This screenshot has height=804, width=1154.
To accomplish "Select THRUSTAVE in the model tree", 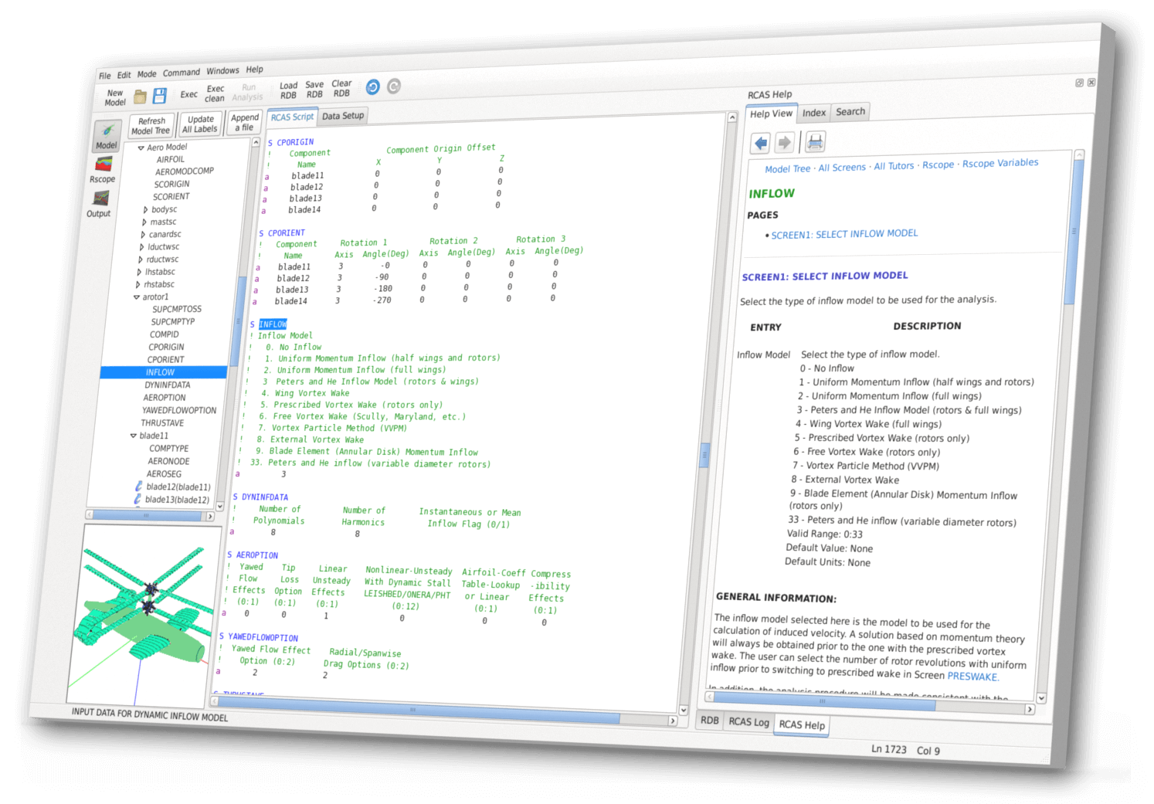I will point(162,423).
